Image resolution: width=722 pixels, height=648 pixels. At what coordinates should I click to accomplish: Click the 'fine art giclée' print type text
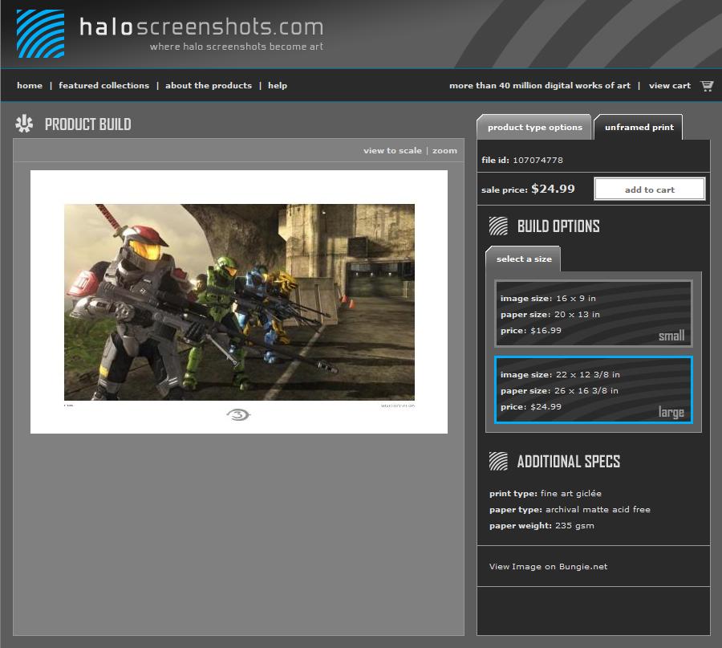coord(571,493)
